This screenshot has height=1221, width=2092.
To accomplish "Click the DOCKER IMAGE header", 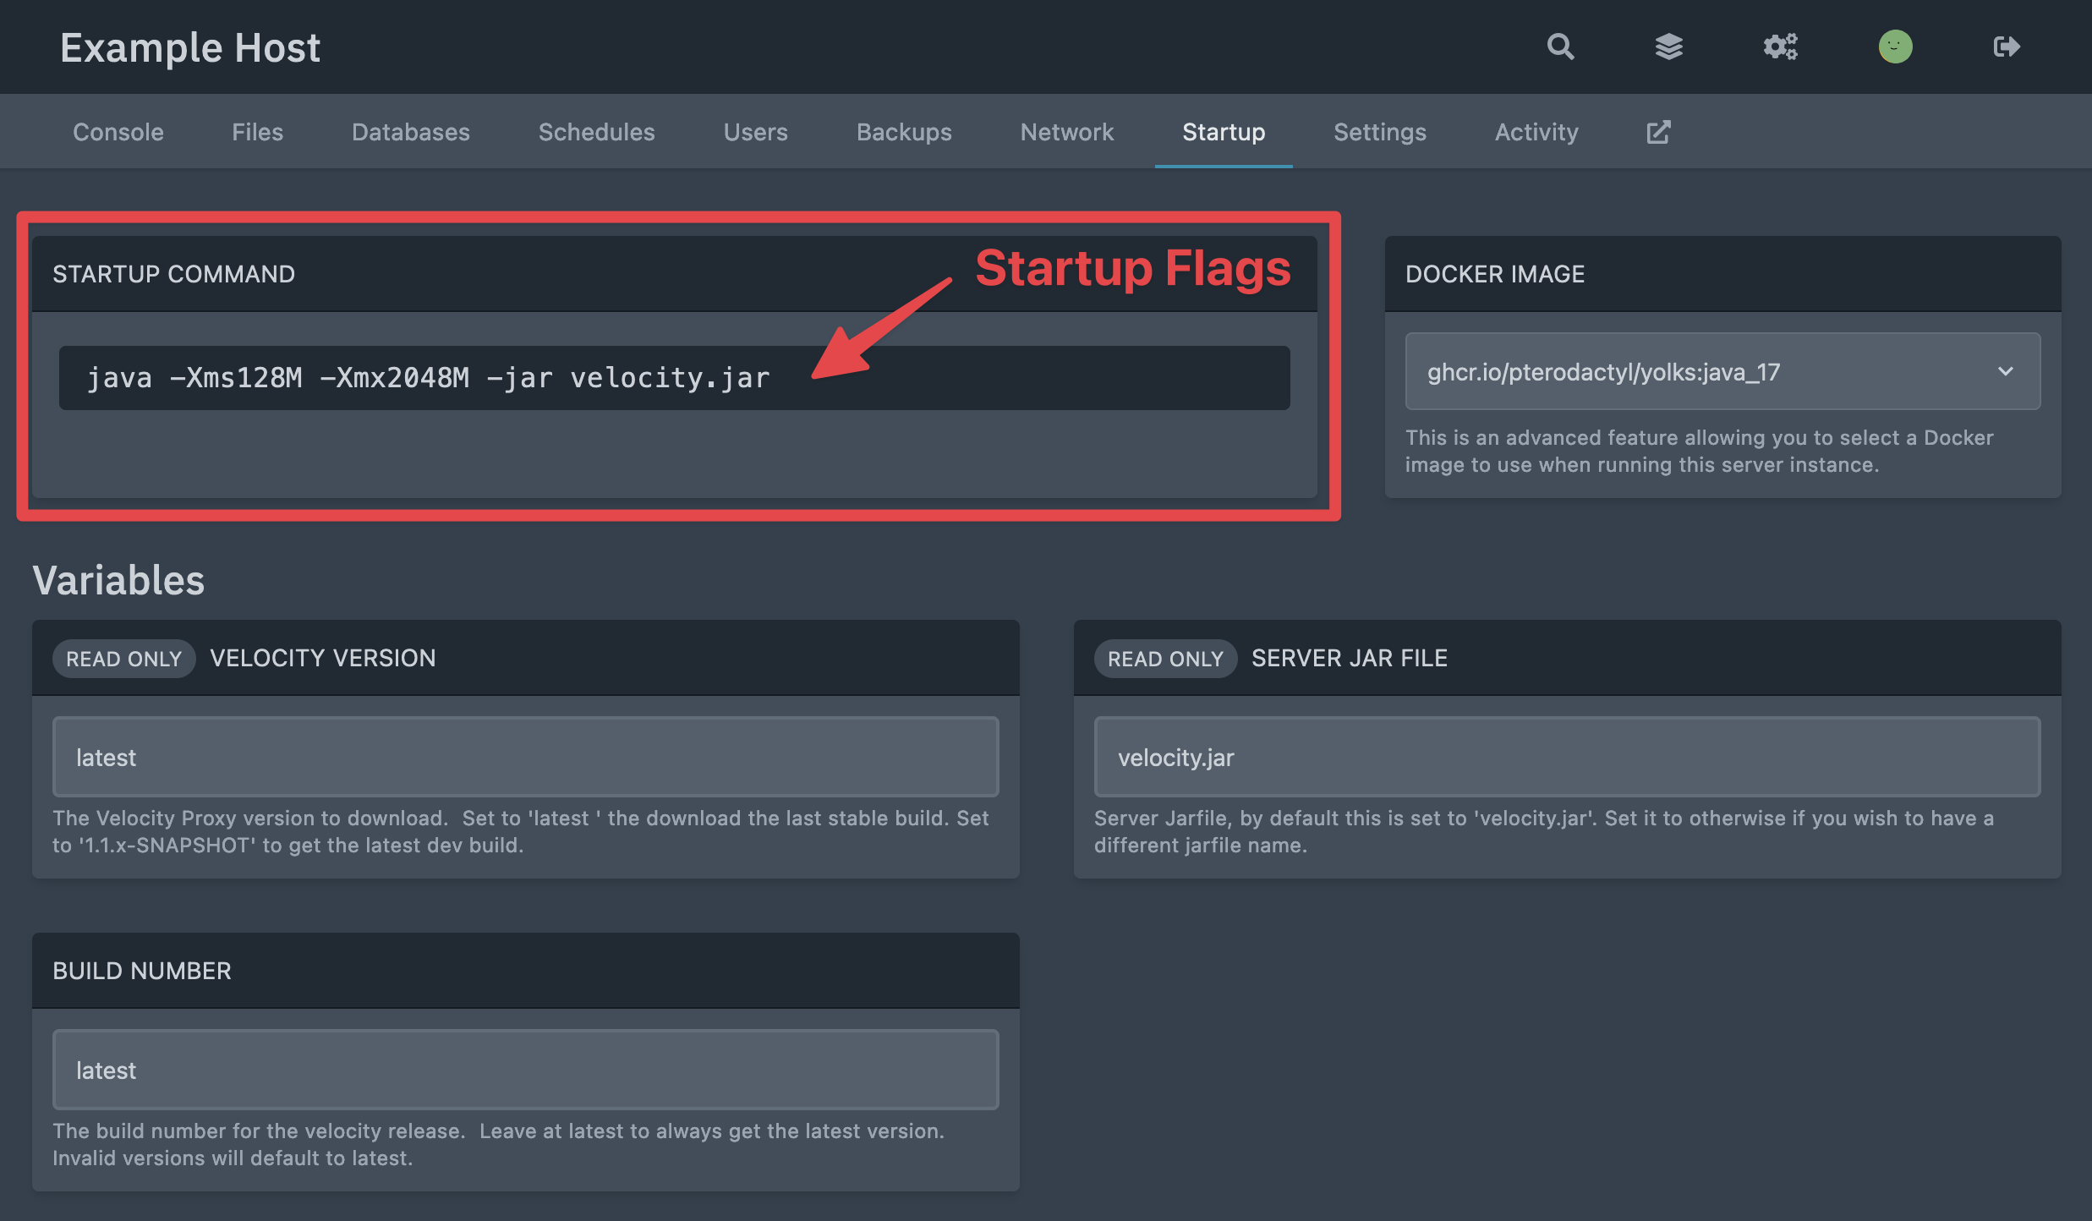I will coord(1494,274).
